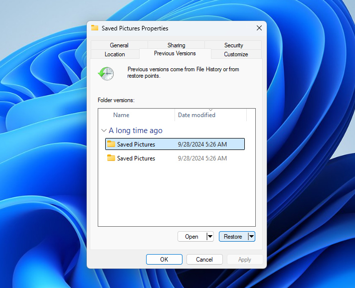Click folder icon of highlighted Saved Pictures row
355x288 pixels.
tap(111, 144)
